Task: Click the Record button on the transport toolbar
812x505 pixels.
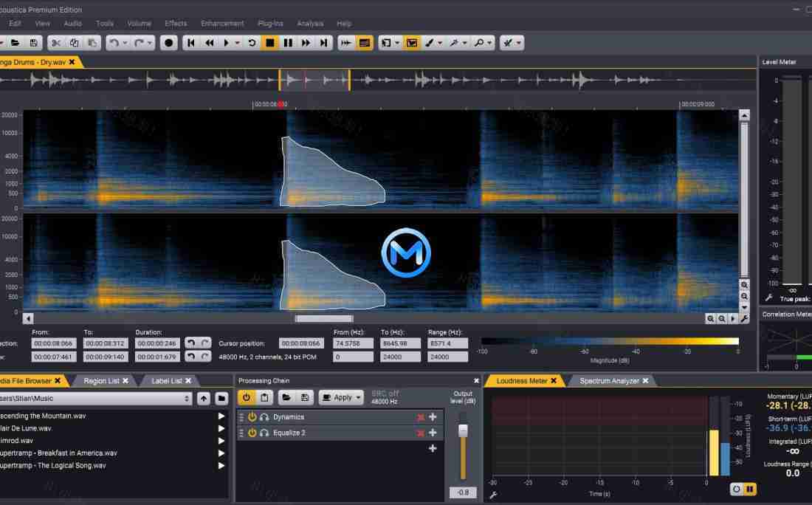Action: (169, 42)
